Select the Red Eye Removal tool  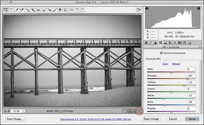(x=50, y=10)
